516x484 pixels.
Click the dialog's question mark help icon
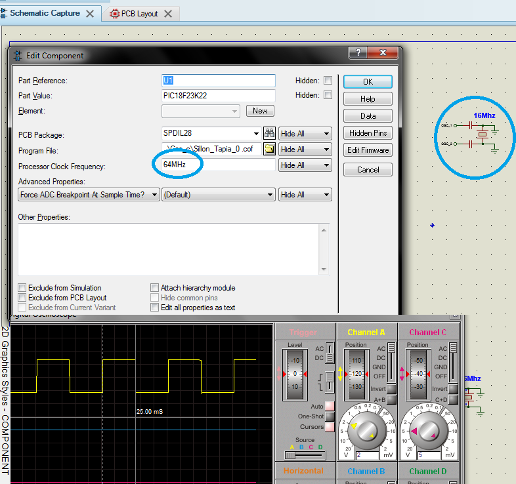(x=358, y=52)
